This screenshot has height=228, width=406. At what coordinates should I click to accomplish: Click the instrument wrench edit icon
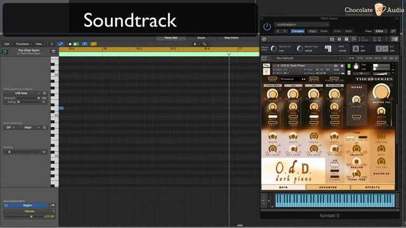[266, 66]
